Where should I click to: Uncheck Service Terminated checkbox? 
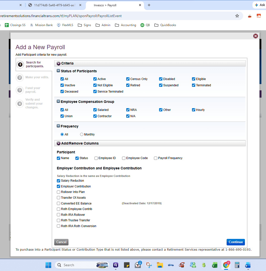coord(95,91)
